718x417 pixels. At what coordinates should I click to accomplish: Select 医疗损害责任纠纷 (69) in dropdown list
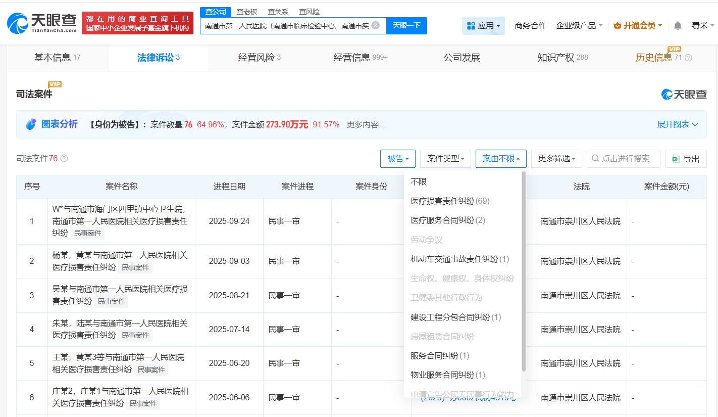click(x=450, y=201)
